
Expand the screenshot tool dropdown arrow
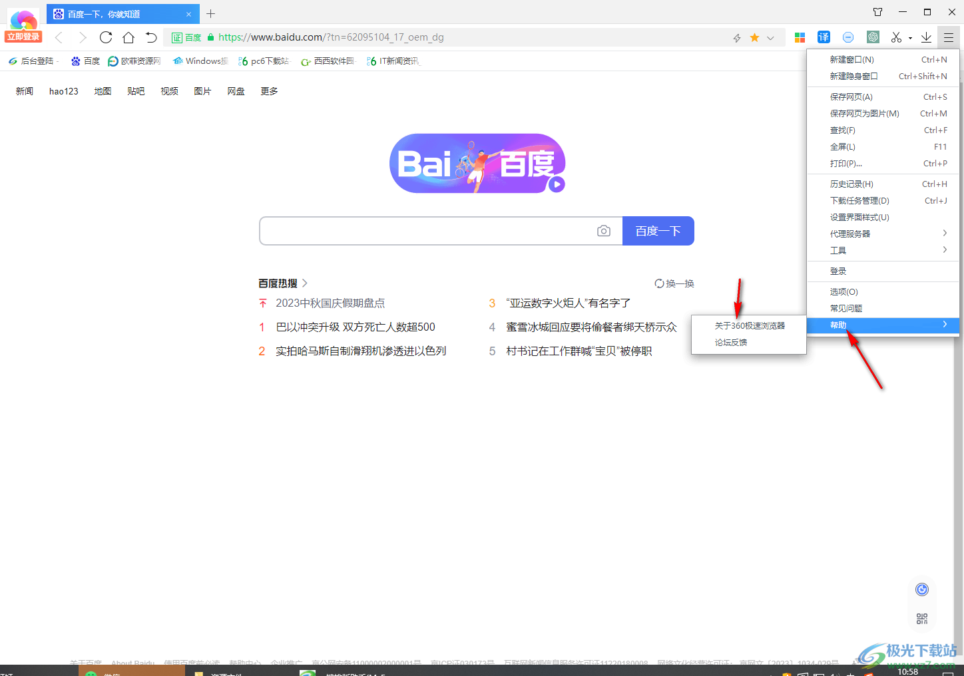(910, 38)
